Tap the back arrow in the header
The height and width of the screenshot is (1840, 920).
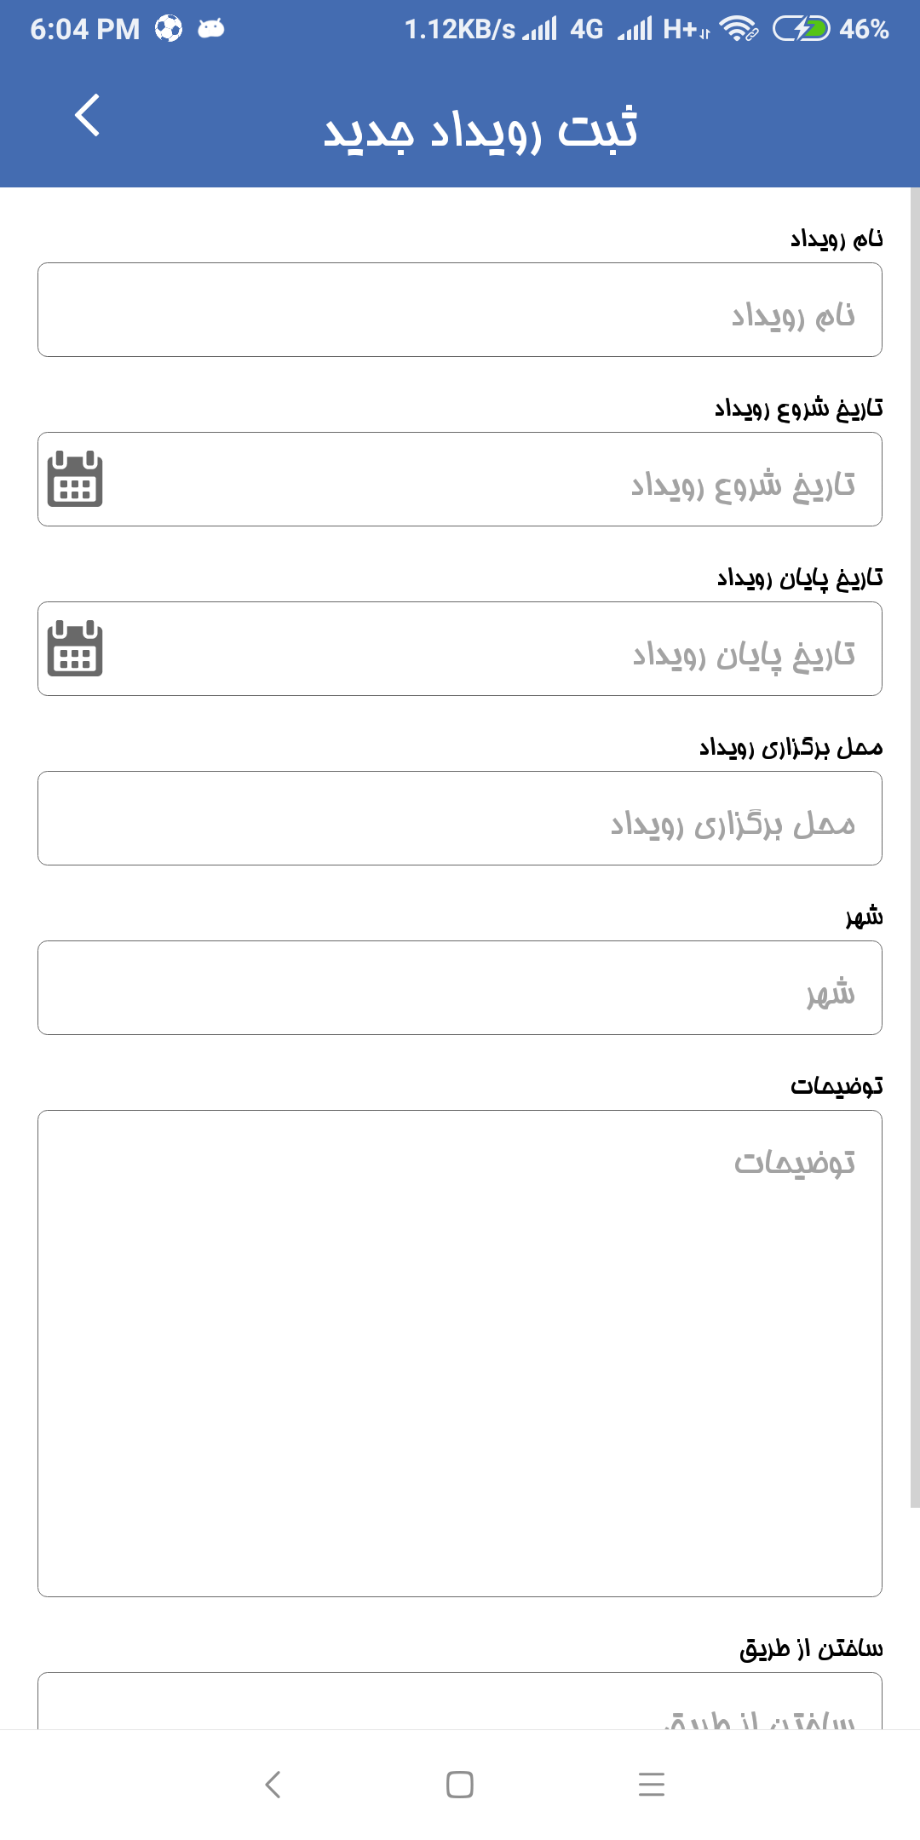(x=87, y=115)
